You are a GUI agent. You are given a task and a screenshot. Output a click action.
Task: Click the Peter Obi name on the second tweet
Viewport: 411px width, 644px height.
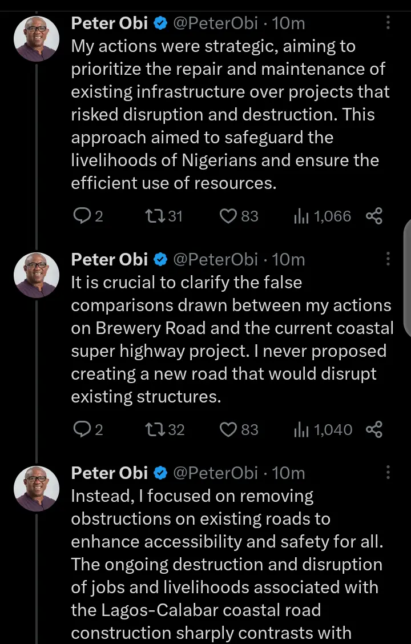click(110, 260)
